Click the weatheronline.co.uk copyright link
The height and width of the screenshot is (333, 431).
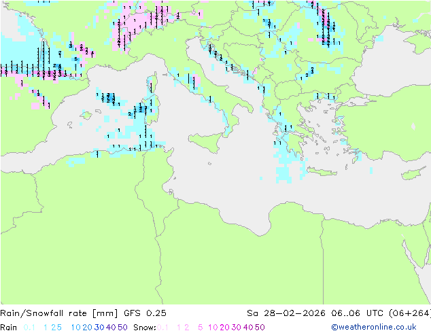[x=374, y=327]
